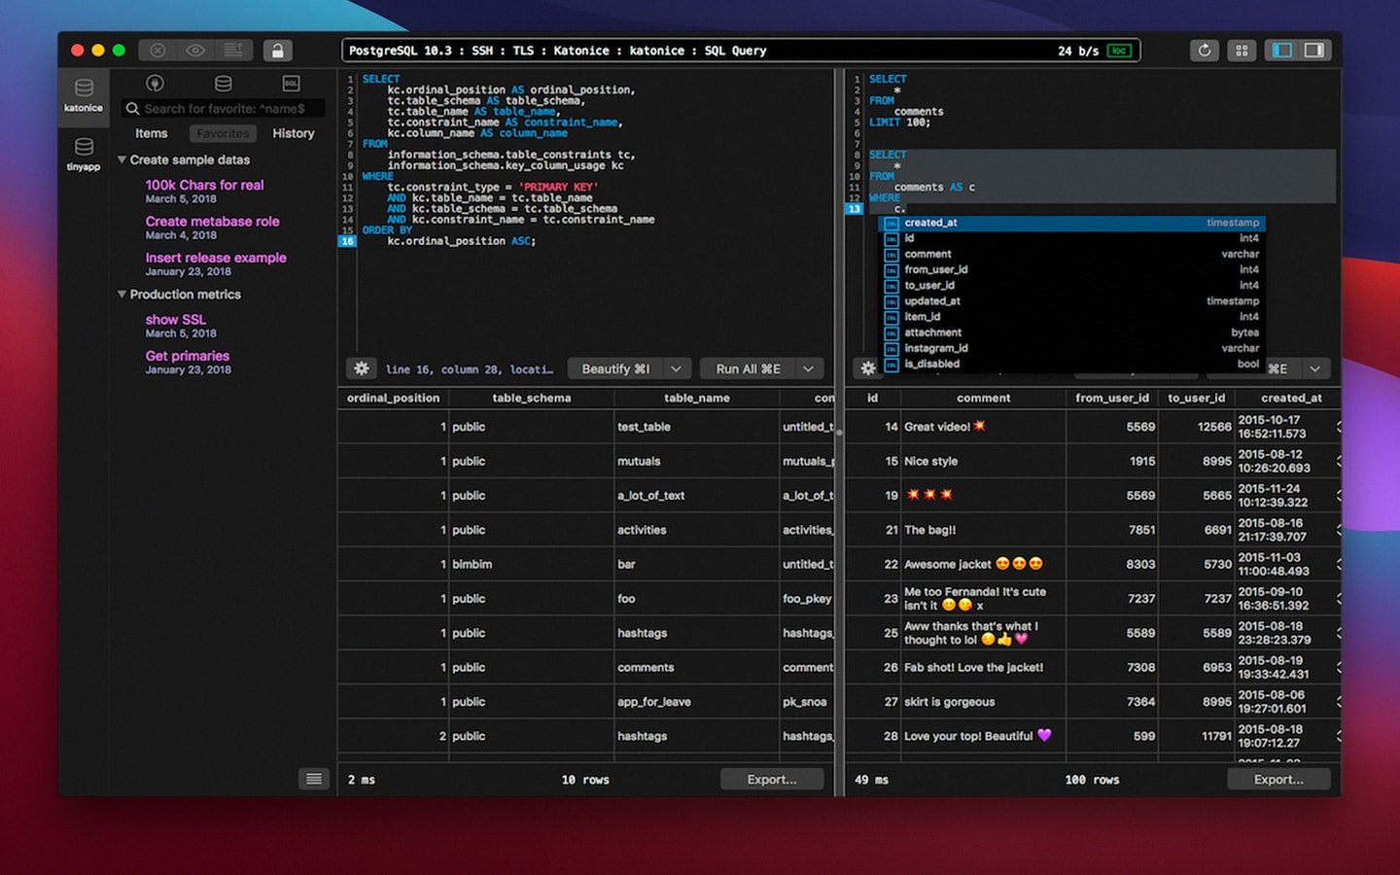Toggle the right sidebar panel button
Viewport: 1400px width, 875px height.
[1314, 51]
